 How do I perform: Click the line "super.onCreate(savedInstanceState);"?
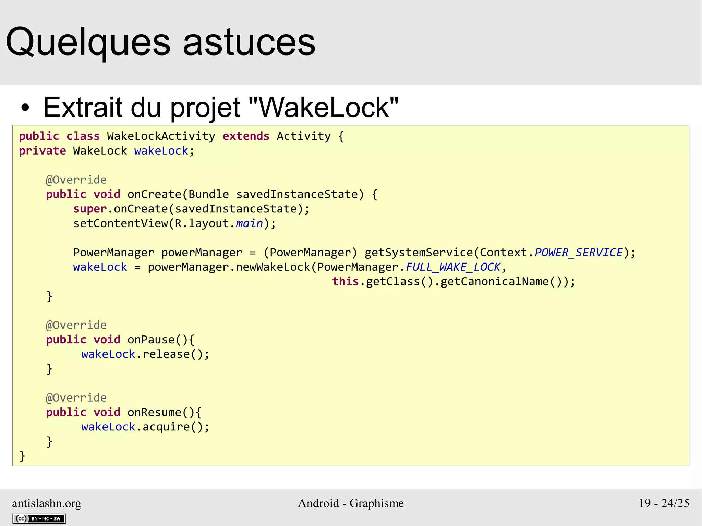(x=191, y=209)
